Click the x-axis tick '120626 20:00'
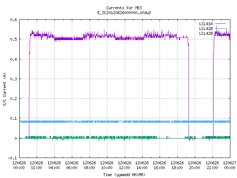Screen dimensions: 237x178 pyautogui.click(x=194, y=165)
